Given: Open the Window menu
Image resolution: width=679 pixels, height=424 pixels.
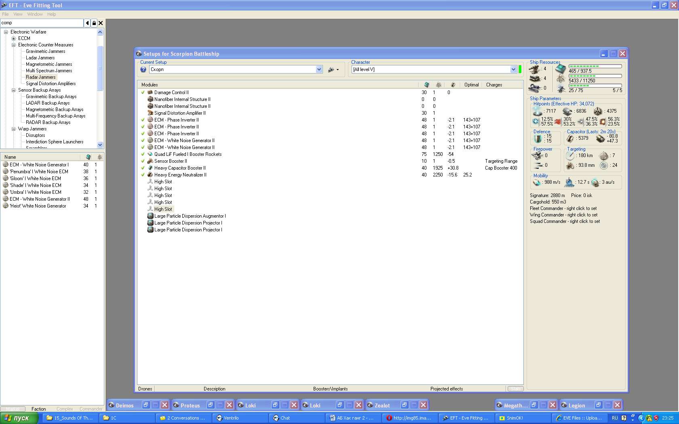Looking at the screenshot, I should [x=35, y=14].
